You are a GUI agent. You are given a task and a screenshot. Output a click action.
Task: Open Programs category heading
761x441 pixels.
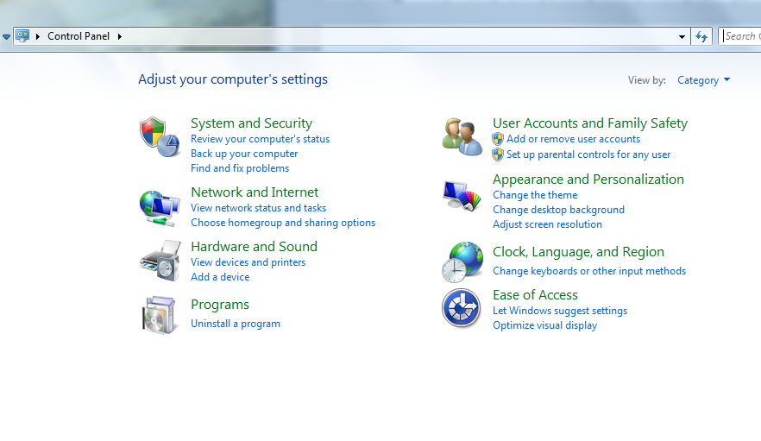click(x=220, y=305)
